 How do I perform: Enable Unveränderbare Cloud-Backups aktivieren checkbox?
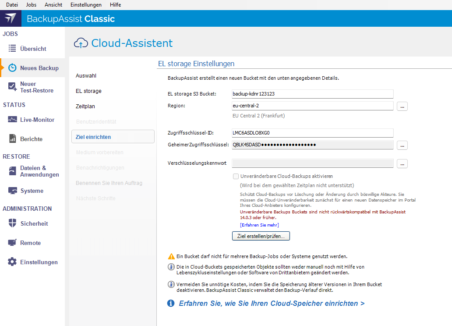(x=236, y=176)
